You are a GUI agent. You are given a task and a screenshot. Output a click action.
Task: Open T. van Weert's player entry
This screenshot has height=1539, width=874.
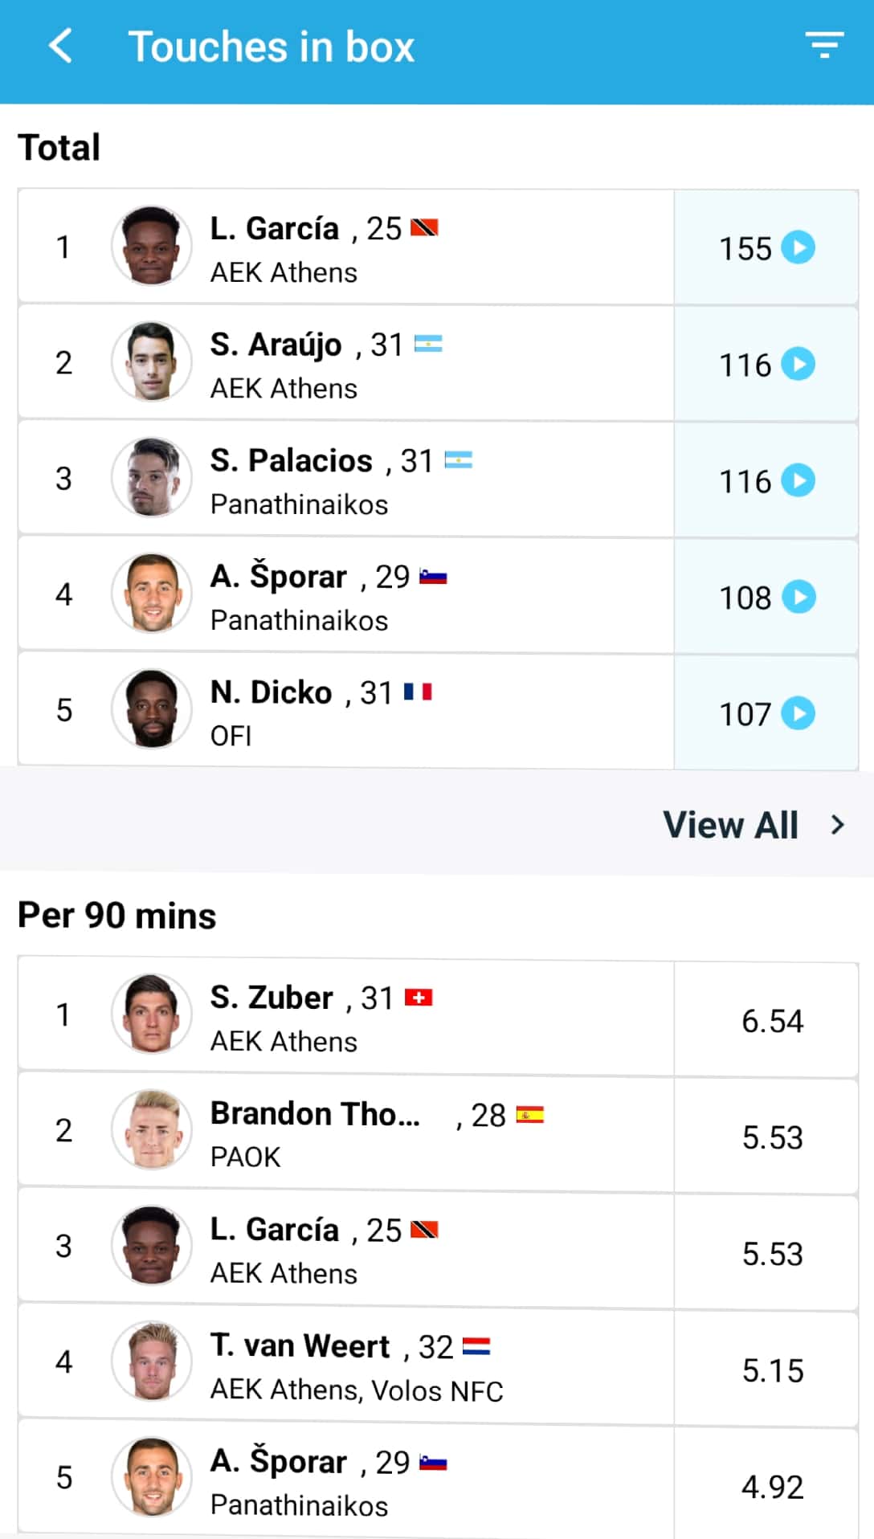tap(300, 1346)
